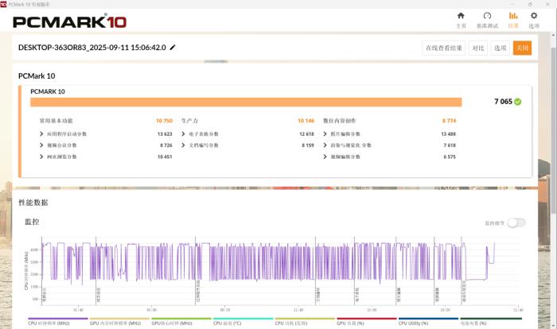
Task: Click the PCMark 10 logo
Action: click(x=70, y=21)
